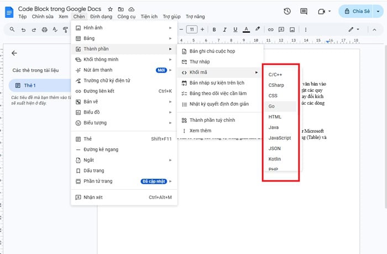Open more toolbar options dots
Viewport: 387px width, 254px height.
(306, 30)
